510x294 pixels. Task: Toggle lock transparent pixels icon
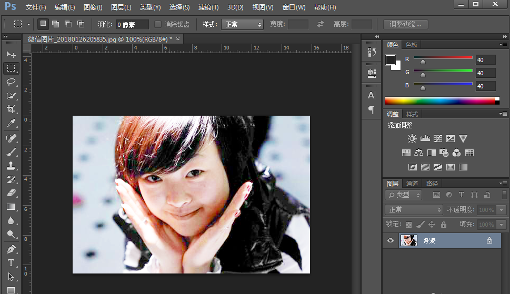(x=409, y=225)
